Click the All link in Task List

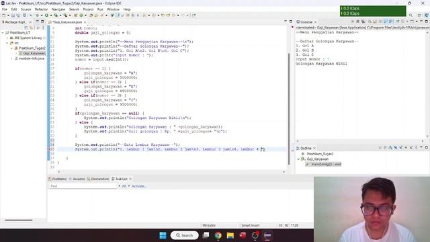point(124,186)
